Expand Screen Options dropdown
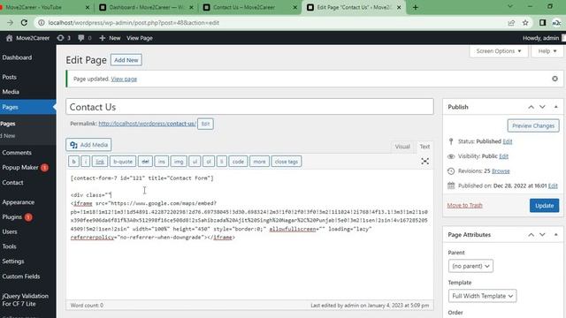The image size is (566, 318). [499, 51]
